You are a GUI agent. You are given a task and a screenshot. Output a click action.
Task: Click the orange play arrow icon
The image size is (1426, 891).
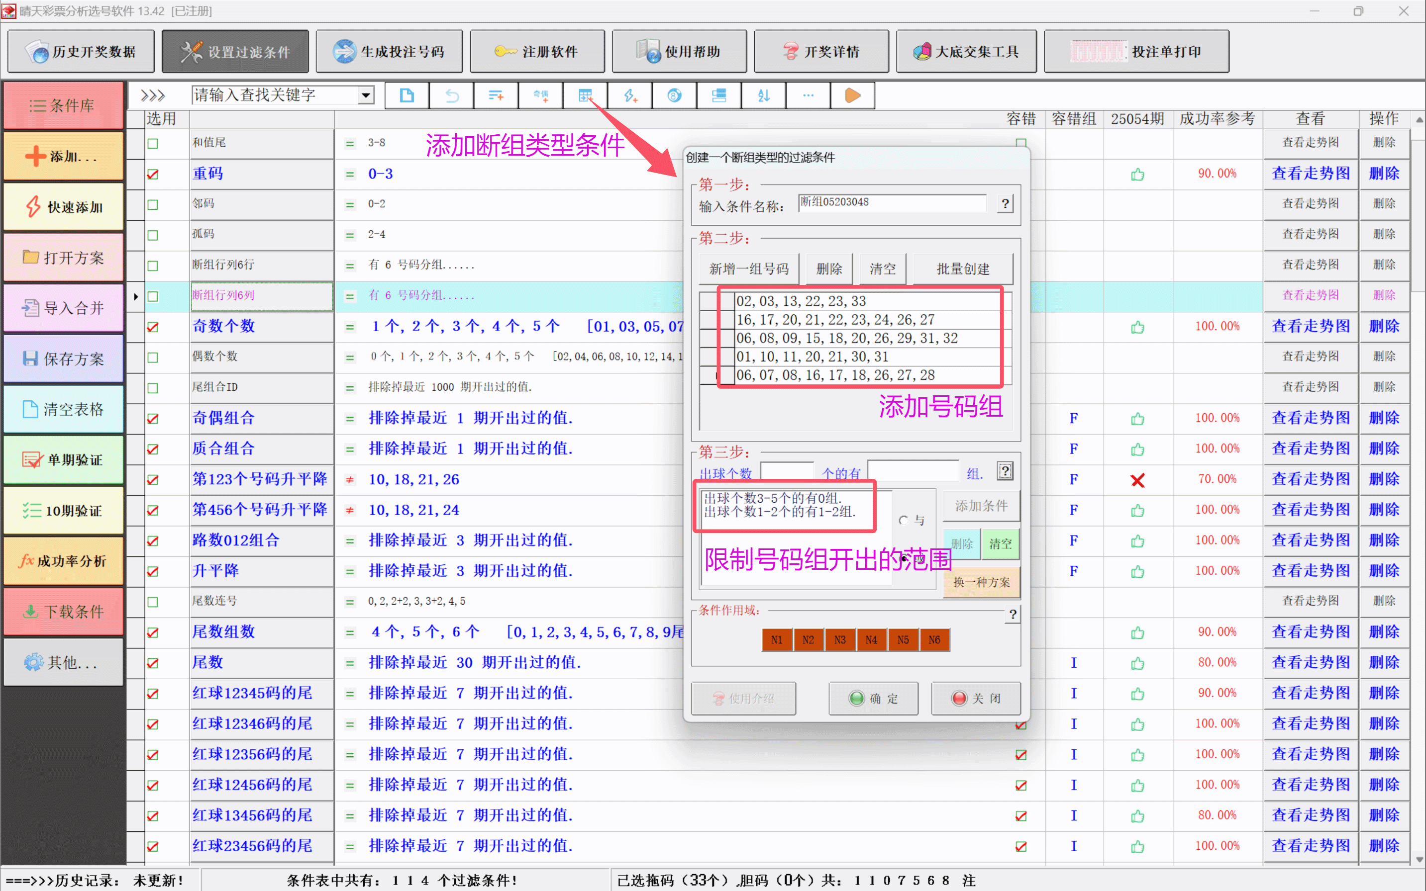coord(852,95)
